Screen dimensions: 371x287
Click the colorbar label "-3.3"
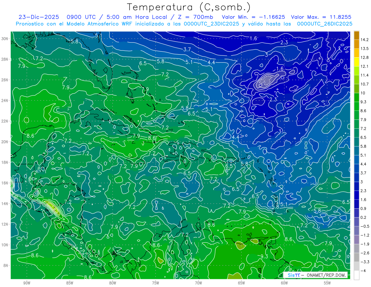coord(365,262)
